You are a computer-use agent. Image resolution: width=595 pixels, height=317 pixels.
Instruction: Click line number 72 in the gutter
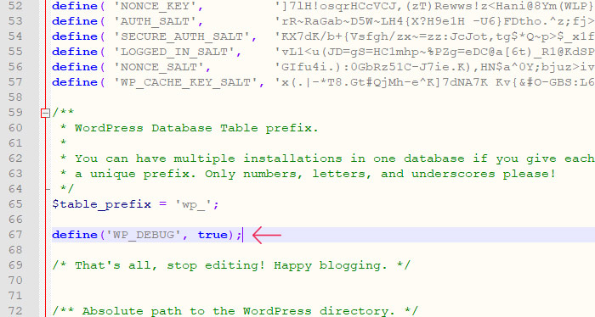(x=15, y=311)
